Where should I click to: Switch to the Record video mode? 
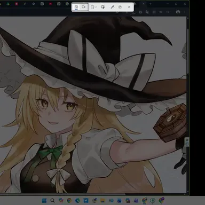click(83, 7)
